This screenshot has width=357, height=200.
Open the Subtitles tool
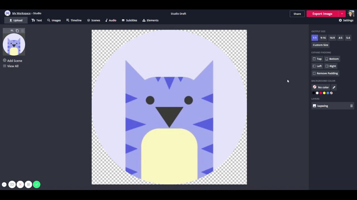coord(129,20)
